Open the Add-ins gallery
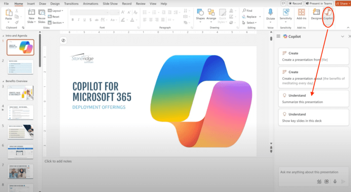The height and width of the screenshot is (192, 351). pyautogui.click(x=301, y=14)
